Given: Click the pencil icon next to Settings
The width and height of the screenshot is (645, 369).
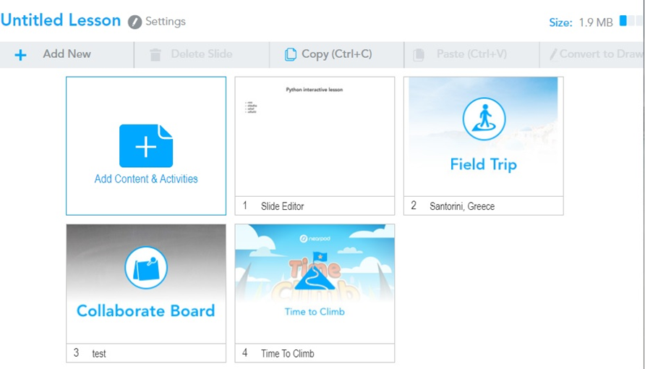Looking at the screenshot, I should (134, 22).
